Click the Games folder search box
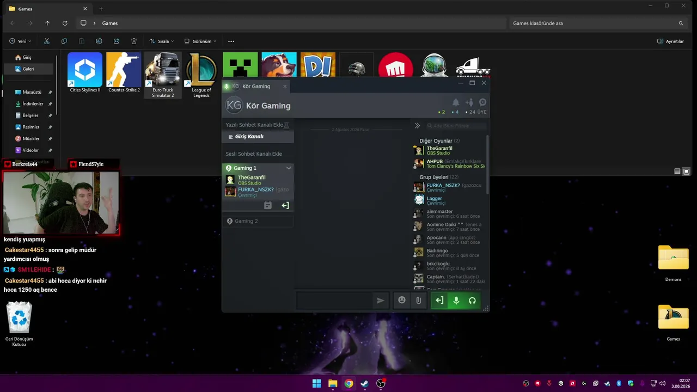Screen dimensions: 697x392 point(598,23)
